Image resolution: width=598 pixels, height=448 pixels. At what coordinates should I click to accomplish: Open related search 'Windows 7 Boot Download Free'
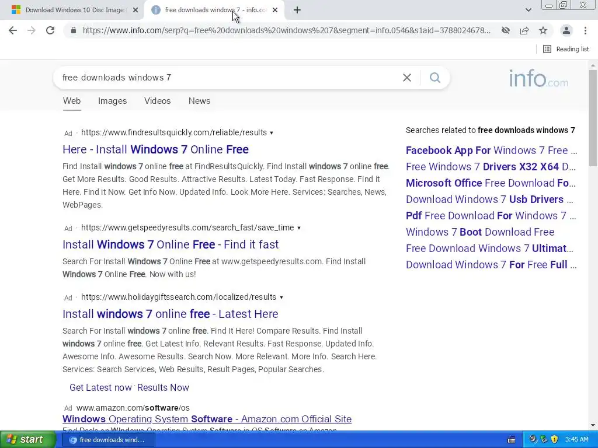(x=480, y=232)
